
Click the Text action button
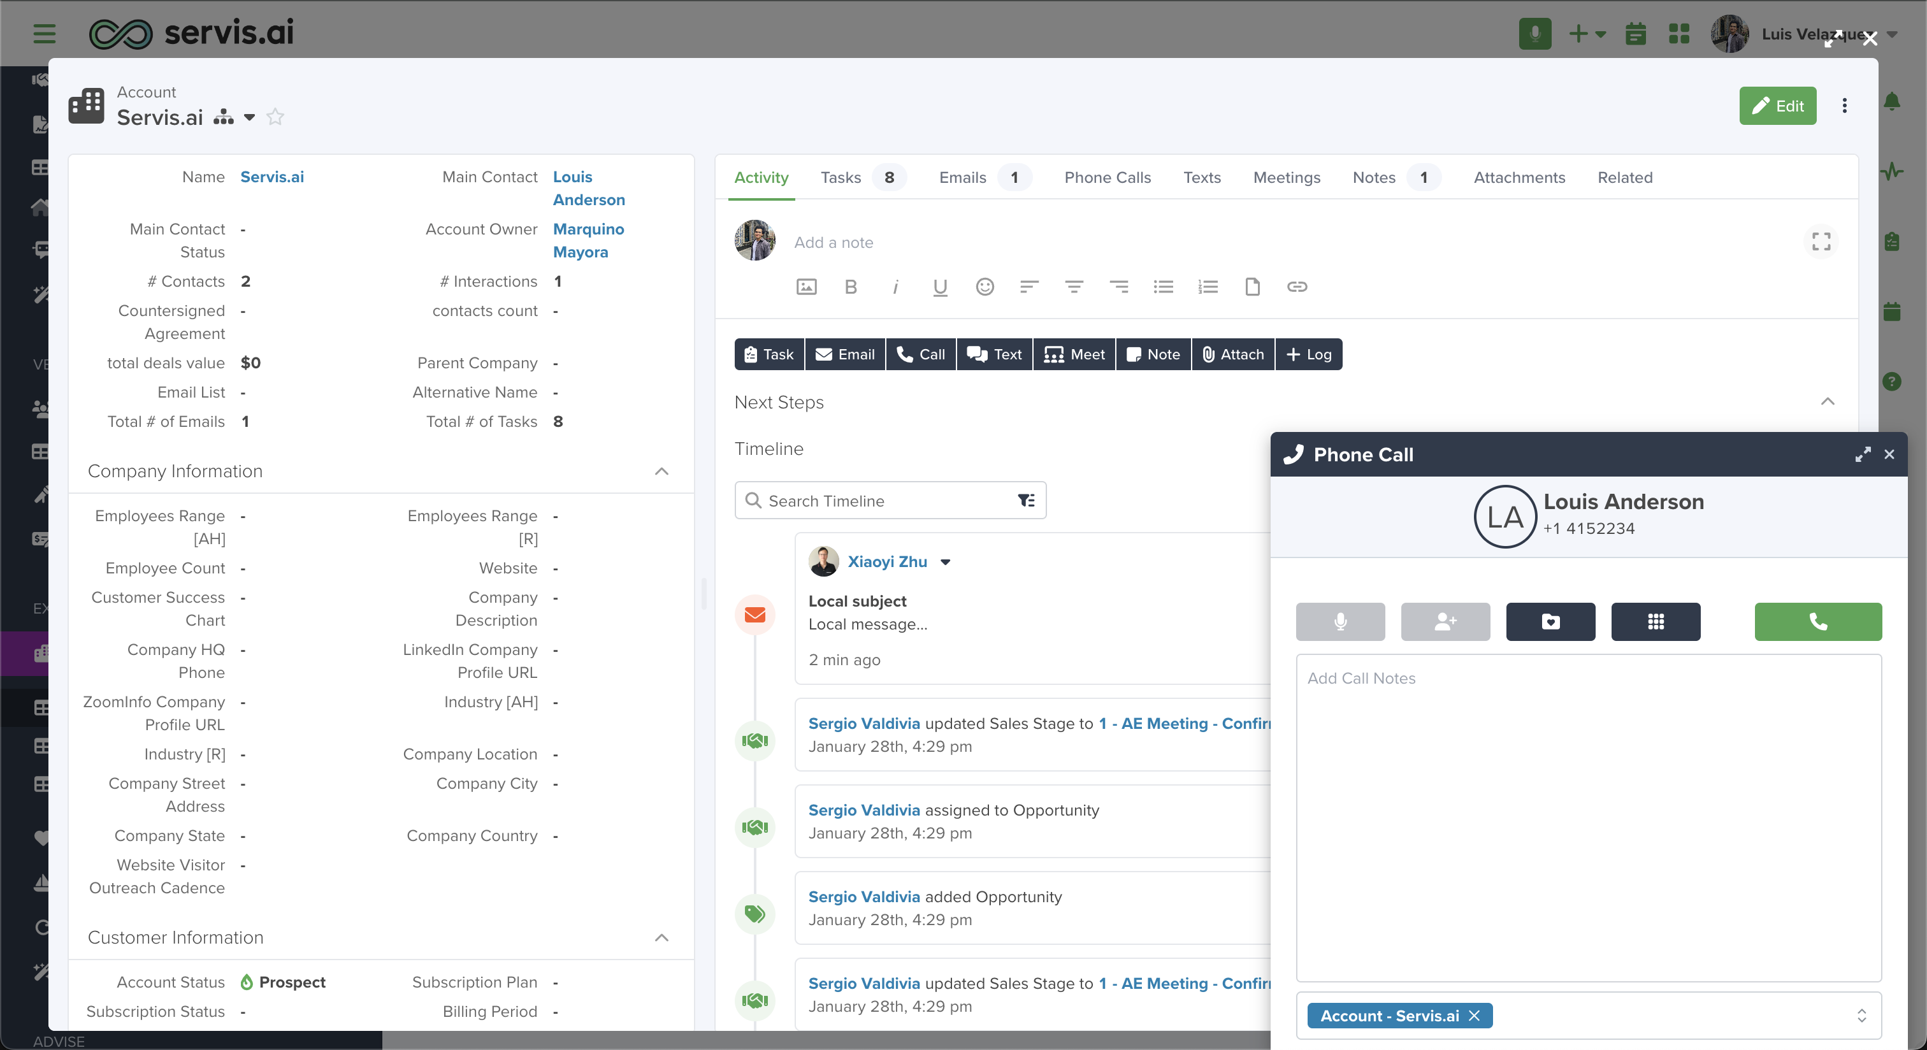click(994, 354)
